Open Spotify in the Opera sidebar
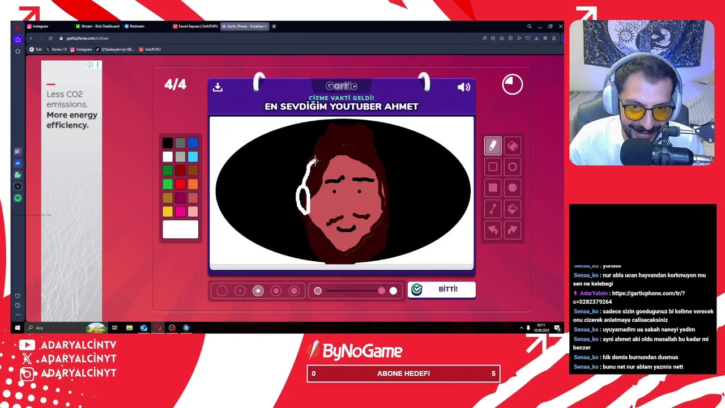The width and height of the screenshot is (725, 408). tap(18, 198)
